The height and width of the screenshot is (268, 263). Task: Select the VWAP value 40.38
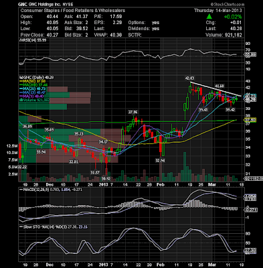(116, 35)
